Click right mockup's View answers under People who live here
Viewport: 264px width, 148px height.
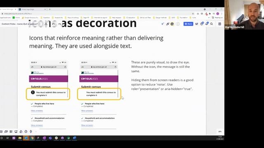point(87,111)
